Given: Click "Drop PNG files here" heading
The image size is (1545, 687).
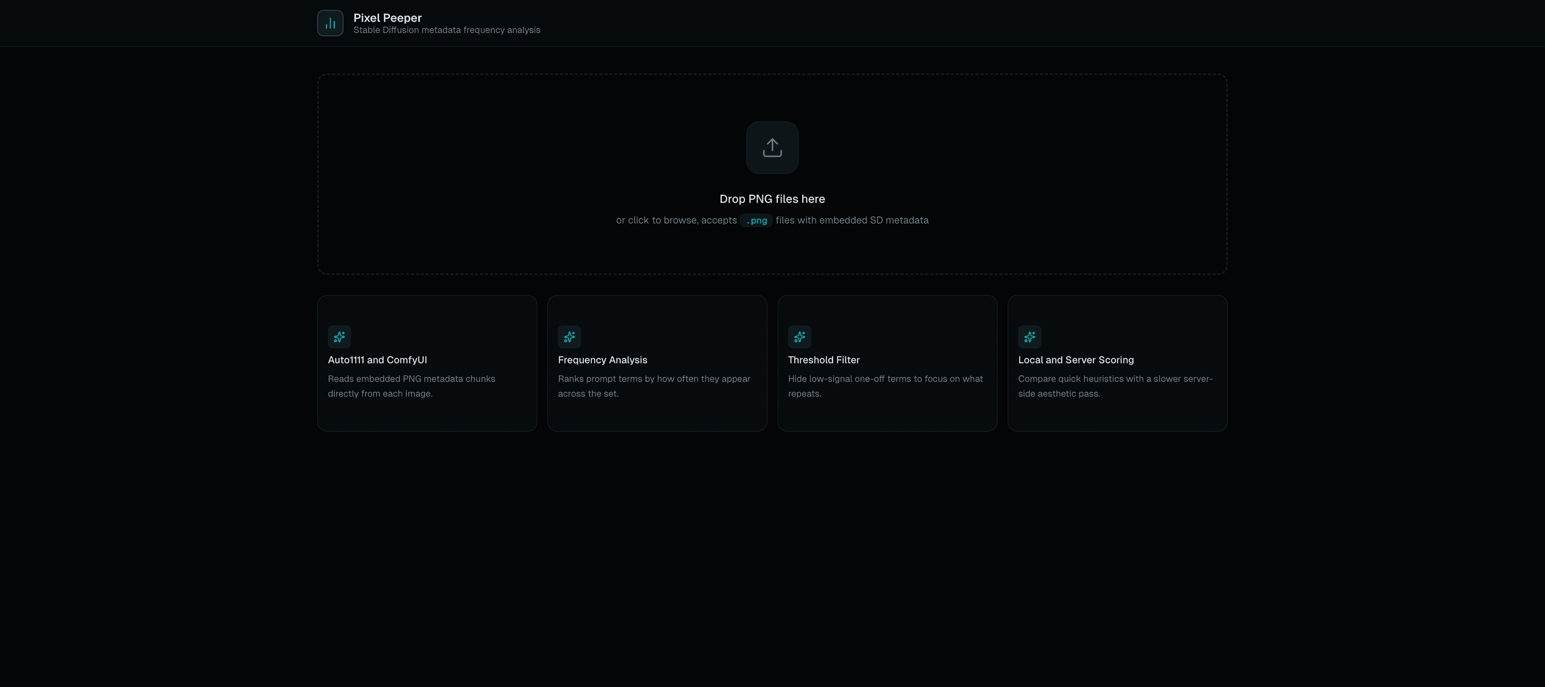Looking at the screenshot, I should [772, 199].
